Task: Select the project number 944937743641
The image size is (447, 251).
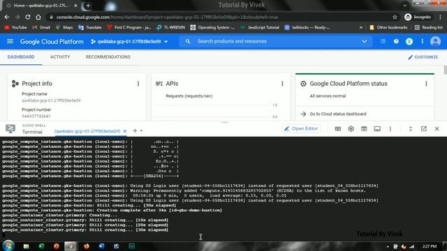Action: pos(36,116)
